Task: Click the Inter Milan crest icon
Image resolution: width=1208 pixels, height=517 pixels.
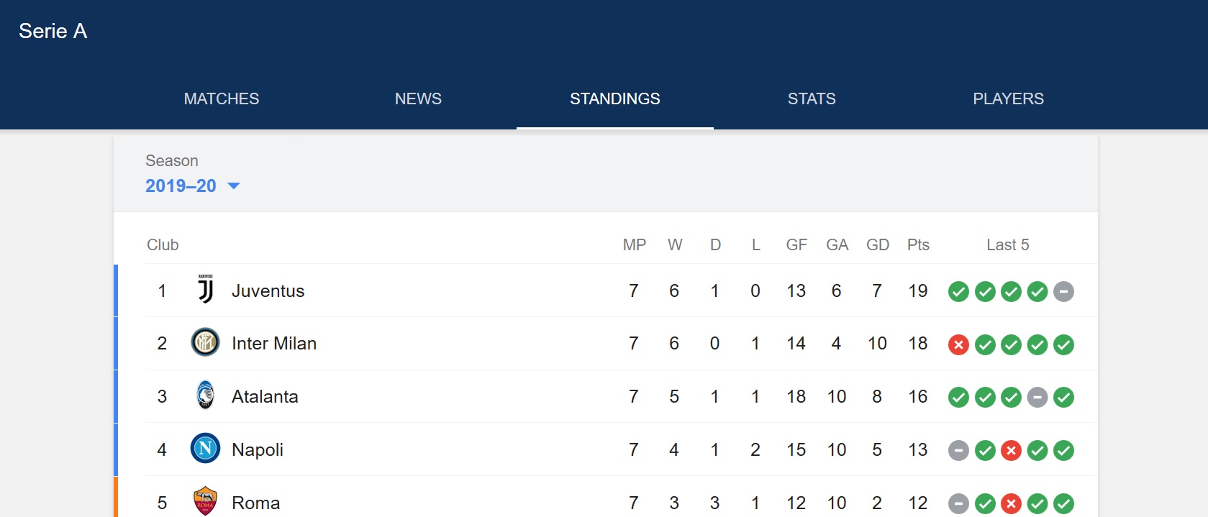Action: click(205, 342)
